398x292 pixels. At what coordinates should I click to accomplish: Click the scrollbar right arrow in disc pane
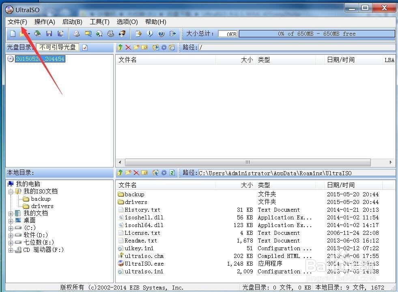tap(390, 162)
